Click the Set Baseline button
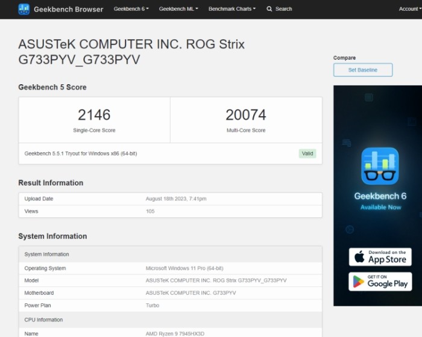Screen dimensions: 422x337 (x=363, y=70)
